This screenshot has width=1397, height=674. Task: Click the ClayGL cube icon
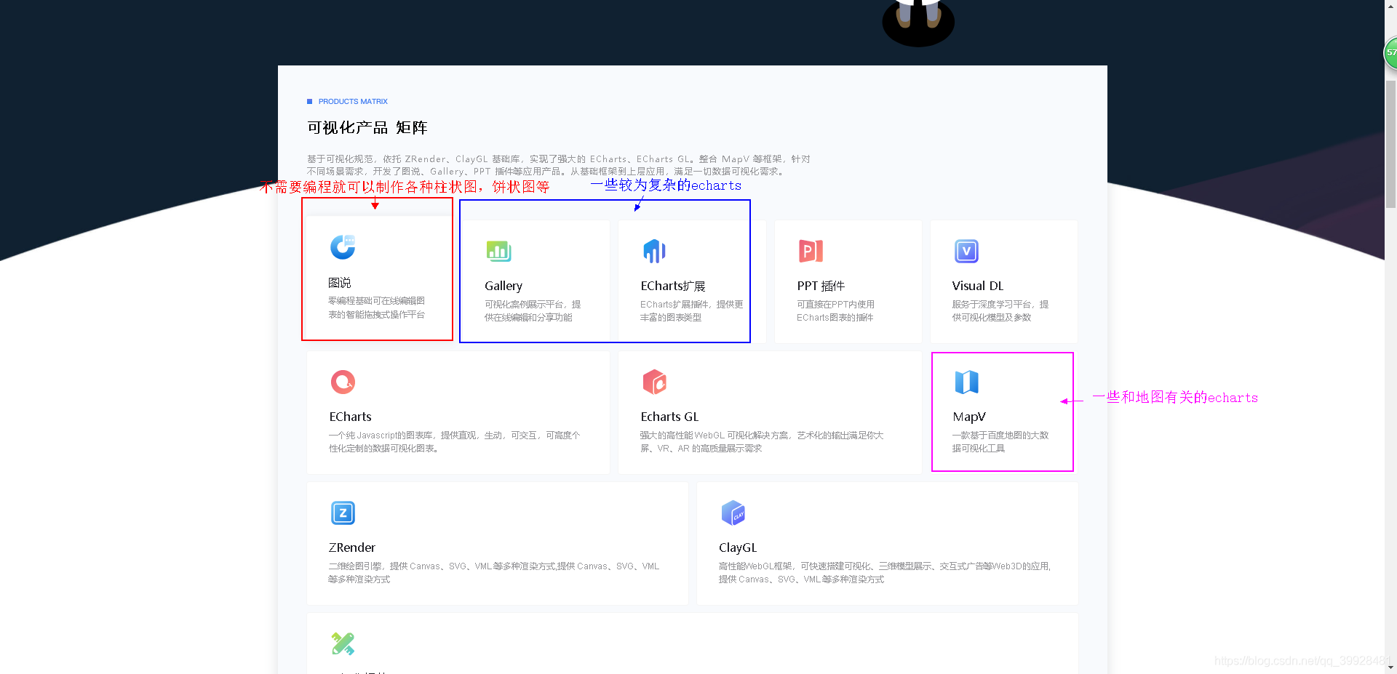pos(733,513)
